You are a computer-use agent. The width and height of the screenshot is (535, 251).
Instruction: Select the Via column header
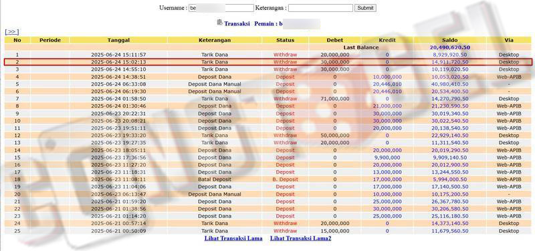[x=509, y=40]
